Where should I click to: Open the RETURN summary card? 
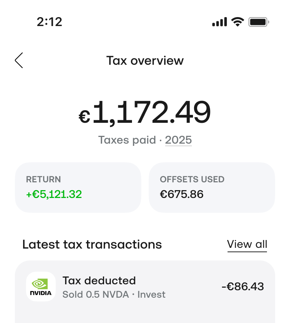78,187
